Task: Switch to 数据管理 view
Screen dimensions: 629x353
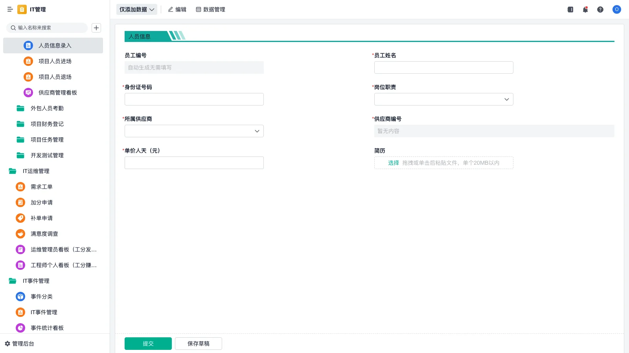Action: 210,9
